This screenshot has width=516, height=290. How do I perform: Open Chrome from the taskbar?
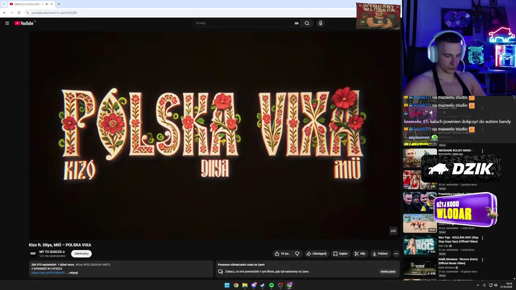coord(236,285)
